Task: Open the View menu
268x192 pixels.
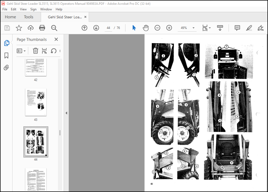Action: tap(23, 9)
